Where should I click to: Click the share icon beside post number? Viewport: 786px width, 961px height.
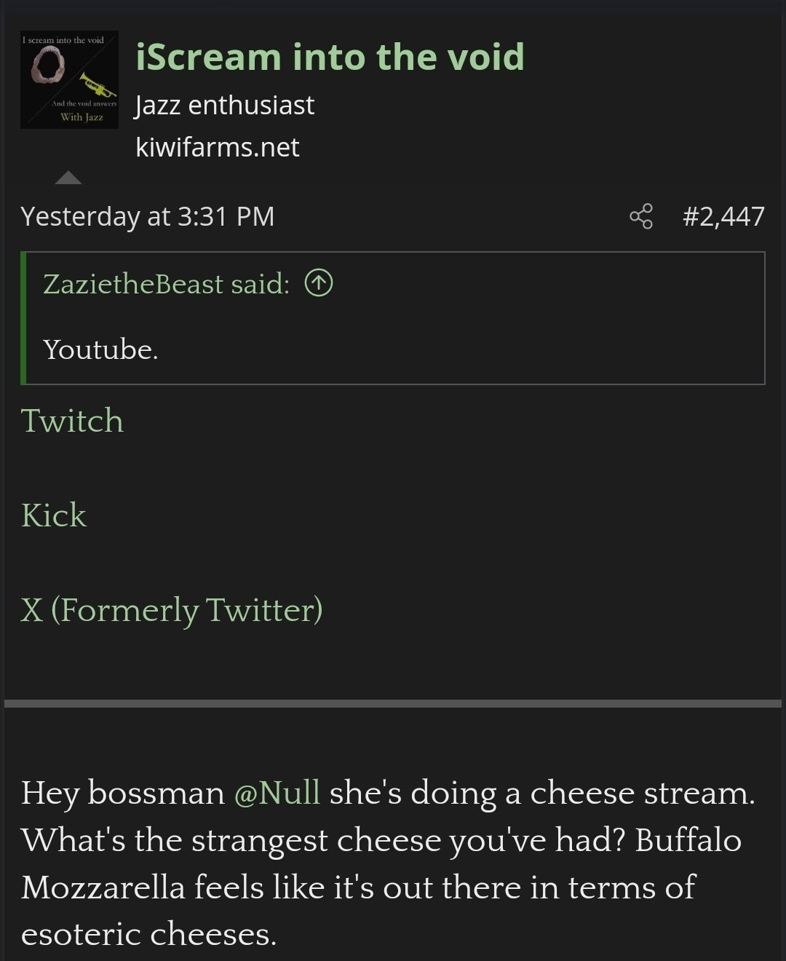[641, 217]
